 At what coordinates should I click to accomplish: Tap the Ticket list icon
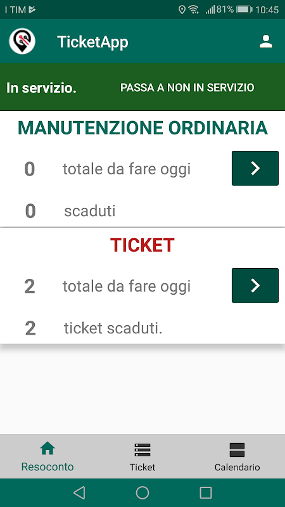[142, 450]
